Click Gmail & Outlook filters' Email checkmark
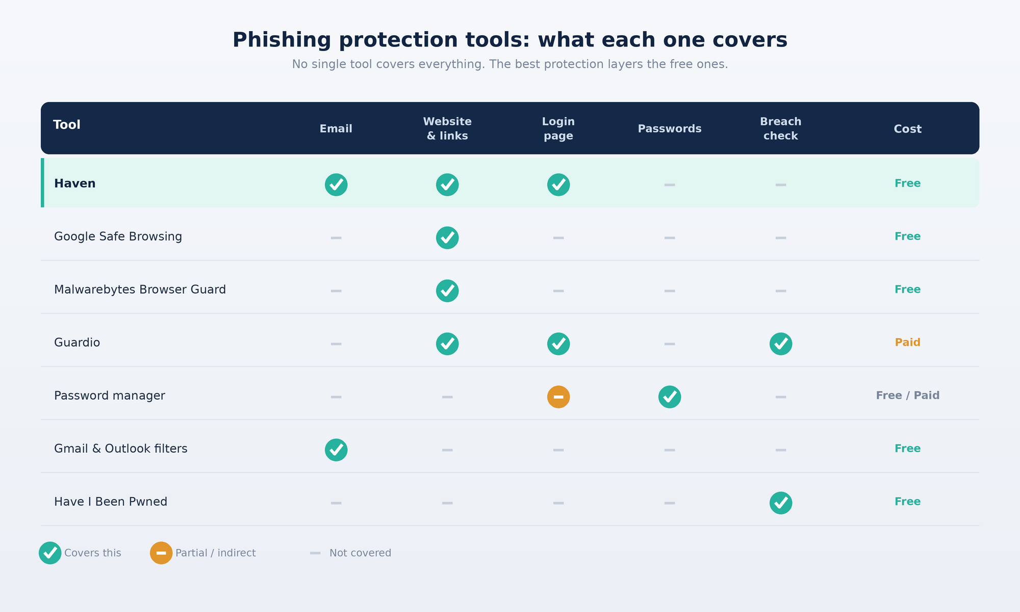The image size is (1020, 612). 336,450
